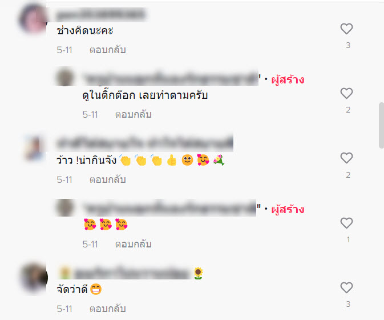Open avatar of 'จัดว่าดี' commenter
The height and width of the screenshot is (320, 384).
[34, 278]
